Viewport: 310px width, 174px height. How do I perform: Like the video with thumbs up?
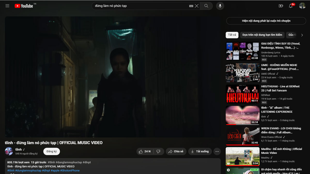(145, 152)
